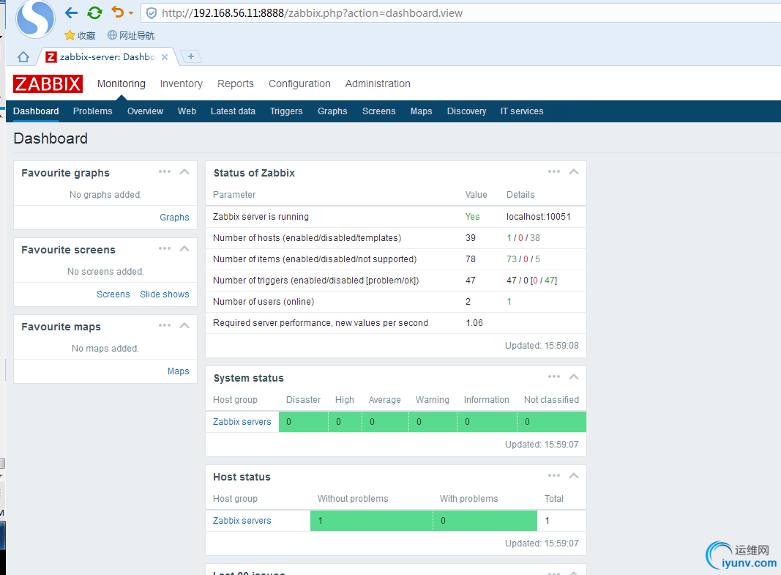Open the 网址导航 bookmark
This screenshot has width=781, height=575.
tap(131, 35)
